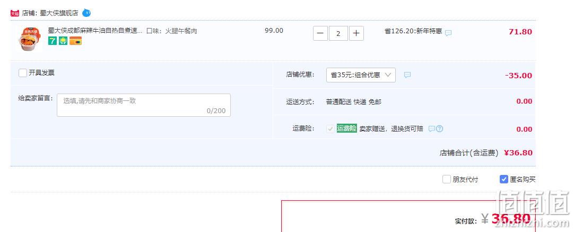
Task: Open the comment bubble icon beside 组合优惠 dropdown
Action: point(407,75)
